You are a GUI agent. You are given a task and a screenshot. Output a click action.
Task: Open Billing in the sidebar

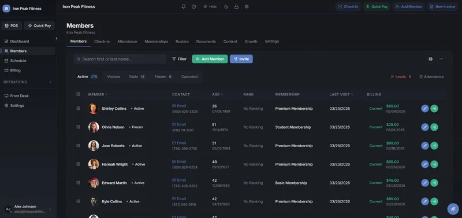tap(28, 70)
